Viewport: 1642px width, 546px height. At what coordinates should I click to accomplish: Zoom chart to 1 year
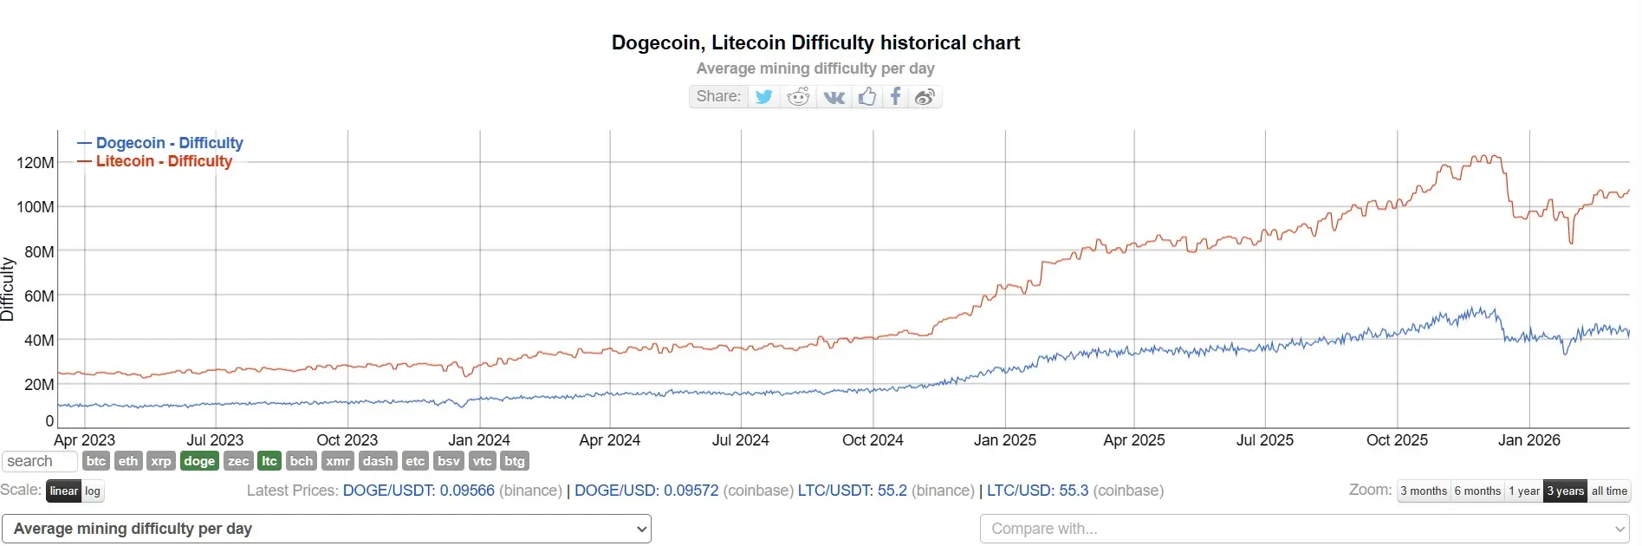1523,491
